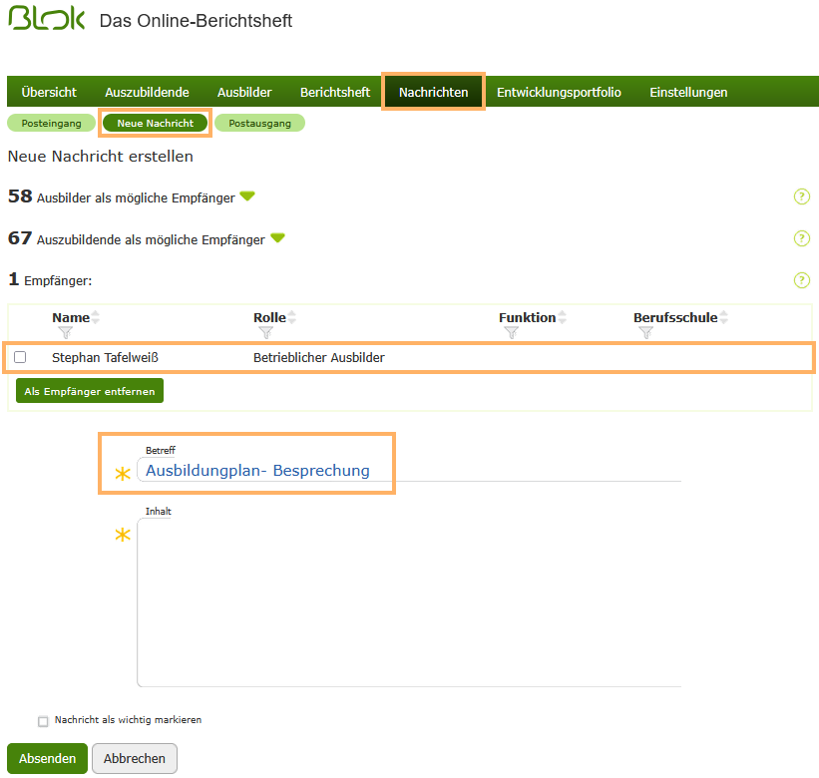
Task: Open the Berichtsheft menu tab
Action: (x=335, y=92)
